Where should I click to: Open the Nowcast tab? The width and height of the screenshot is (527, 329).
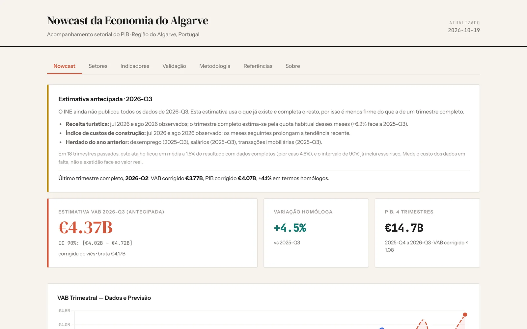(x=64, y=66)
